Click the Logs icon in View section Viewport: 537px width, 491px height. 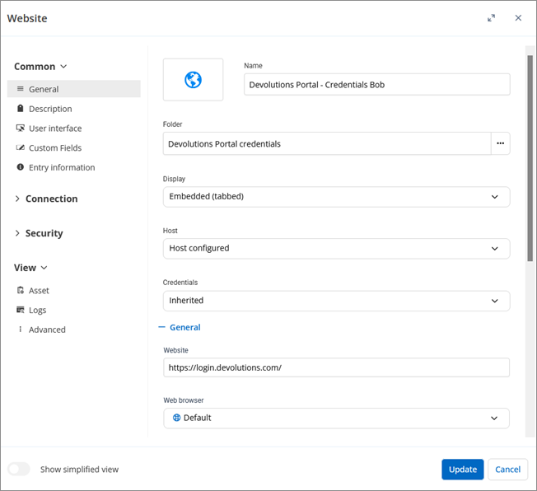[21, 310]
